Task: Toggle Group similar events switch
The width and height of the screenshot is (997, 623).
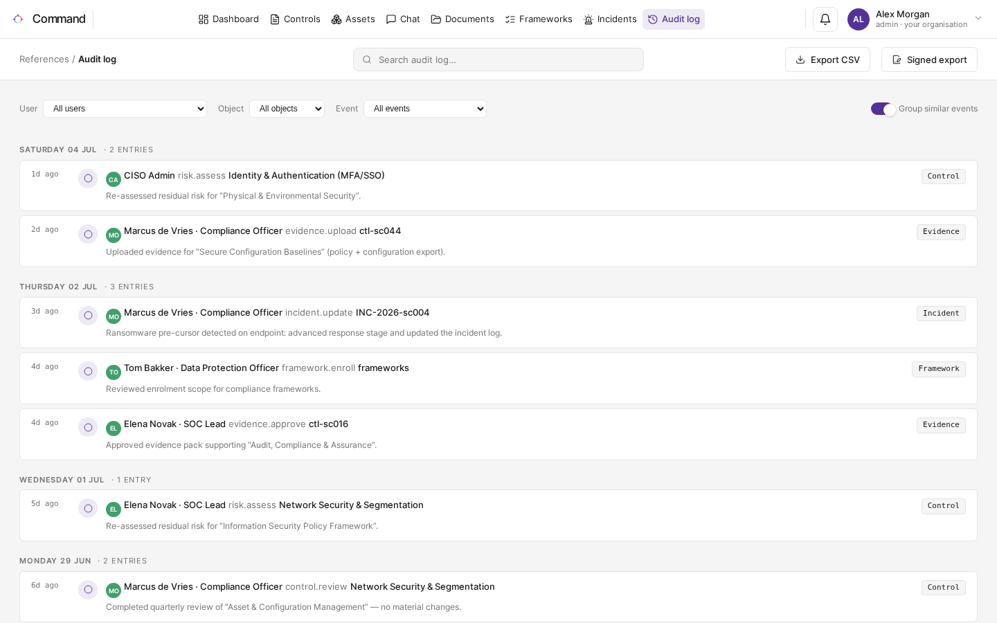Action: [x=883, y=109]
